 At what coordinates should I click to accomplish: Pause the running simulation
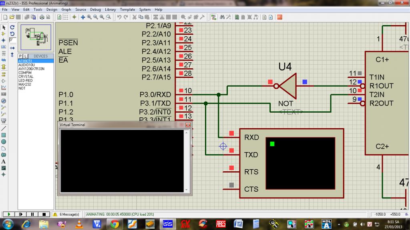(x=33, y=214)
